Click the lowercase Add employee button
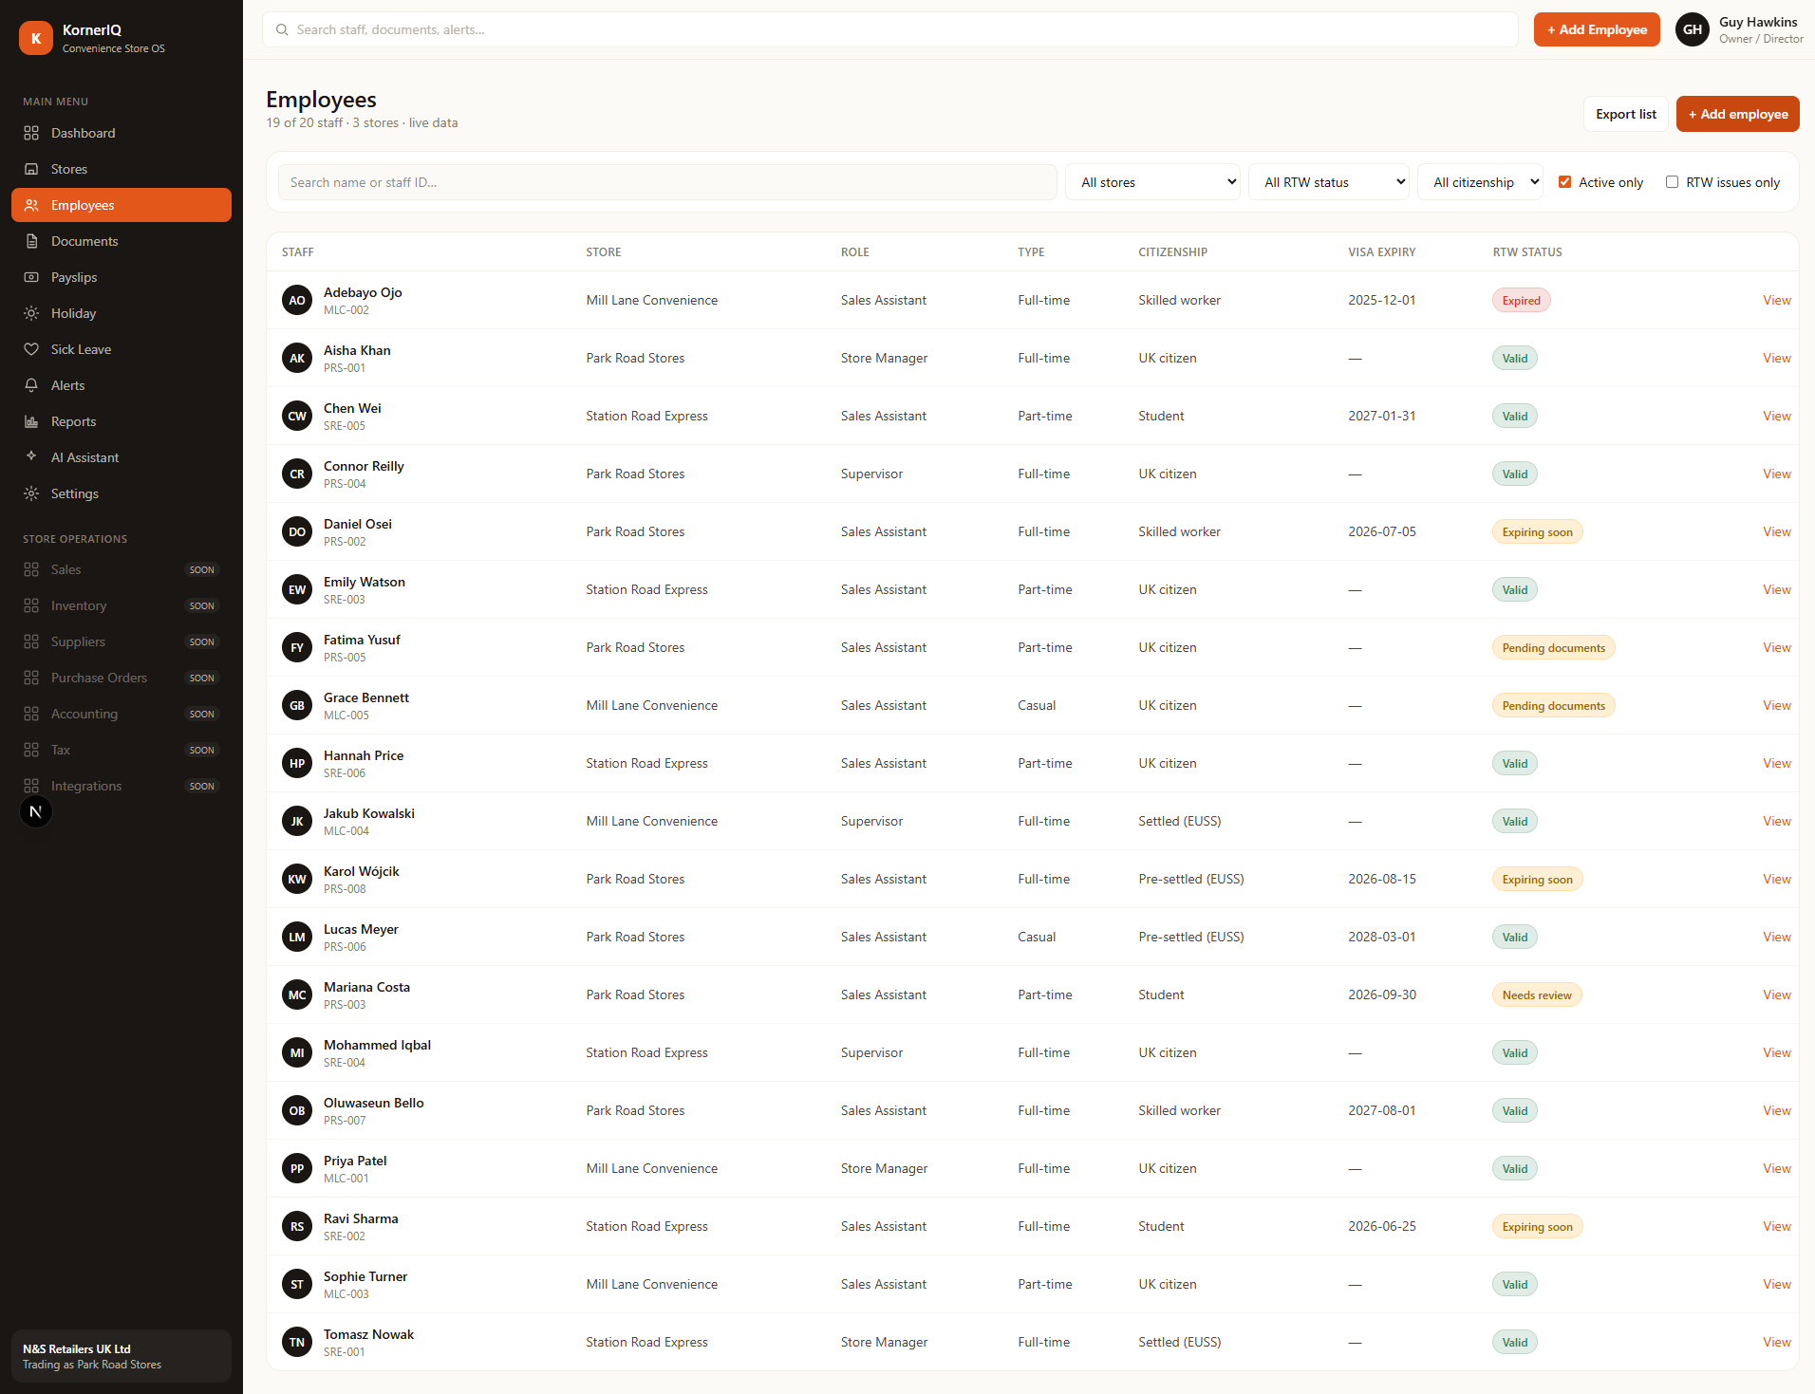1815x1394 pixels. point(1737,114)
